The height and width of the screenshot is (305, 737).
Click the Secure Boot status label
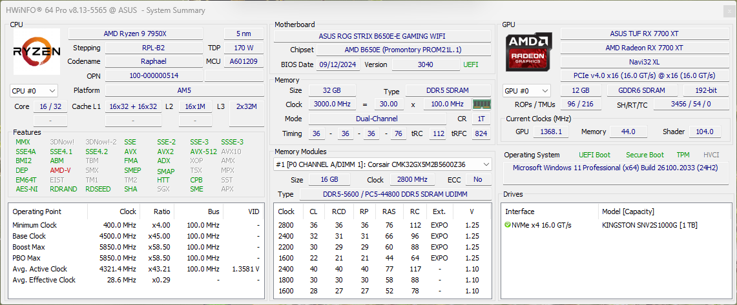pos(645,155)
